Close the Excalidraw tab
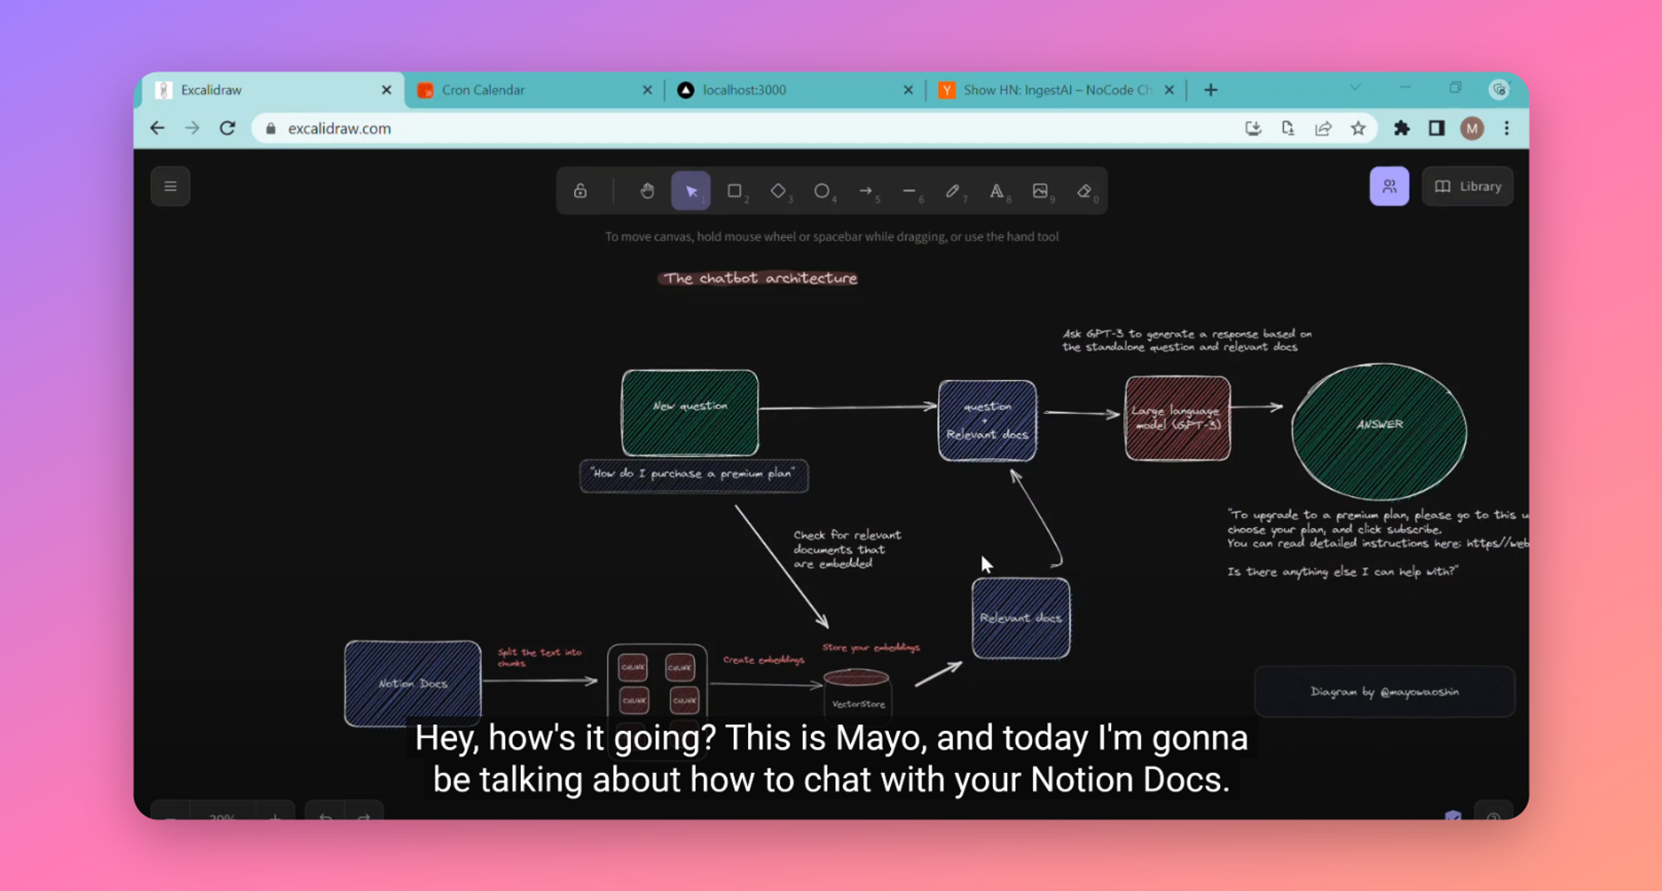 (386, 90)
